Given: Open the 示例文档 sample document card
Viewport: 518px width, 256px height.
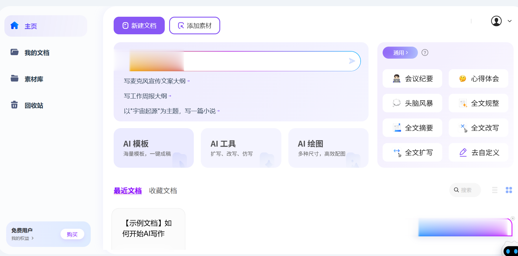Looking at the screenshot, I should click(x=148, y=229).
